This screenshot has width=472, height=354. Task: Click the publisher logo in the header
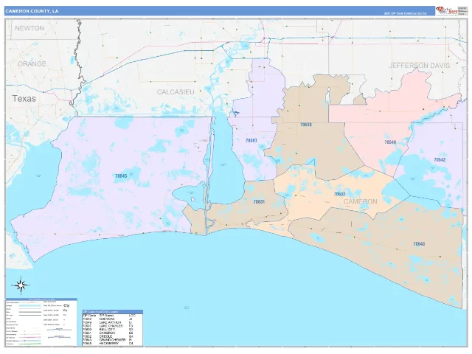tap(447, 10)
